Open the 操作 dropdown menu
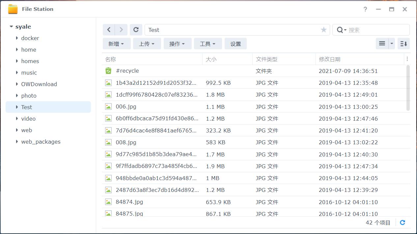The height and width of the screenshot is (234, 417). pyautogui.click(x=178, y=43)
